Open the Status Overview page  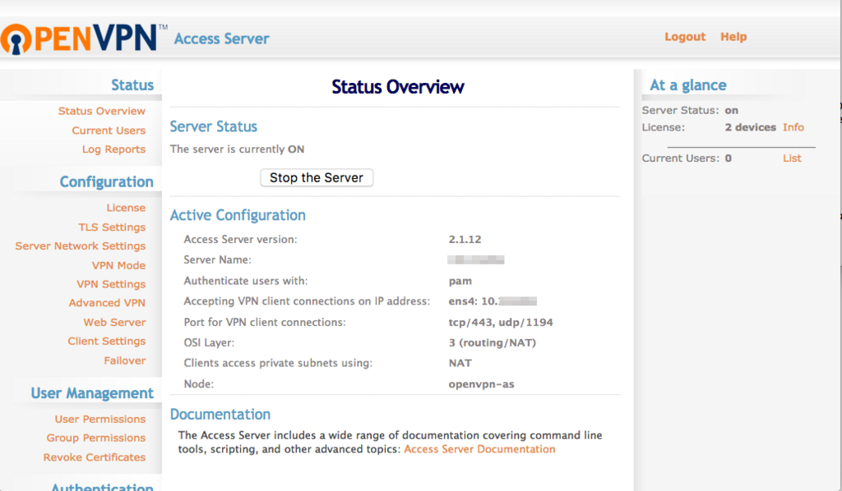(101, 111)
